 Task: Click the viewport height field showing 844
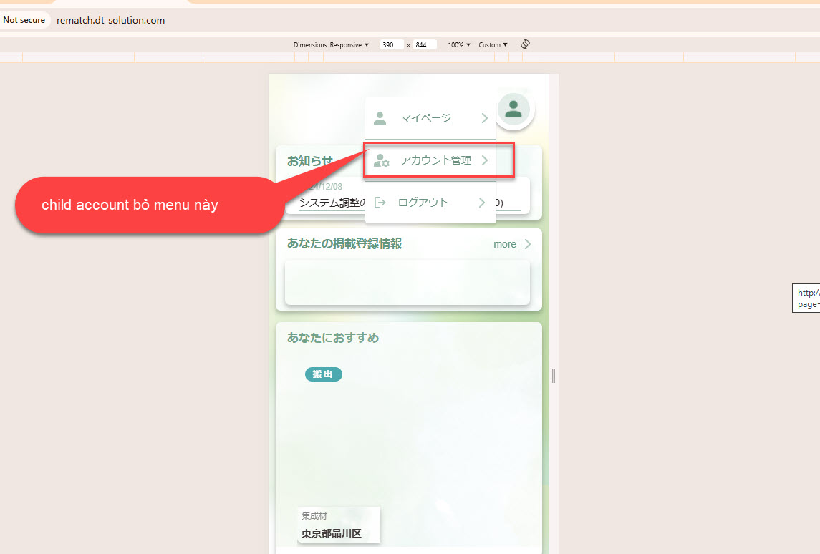[424, 44]
